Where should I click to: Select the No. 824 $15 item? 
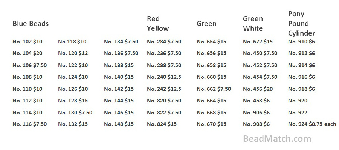(162, 124)
